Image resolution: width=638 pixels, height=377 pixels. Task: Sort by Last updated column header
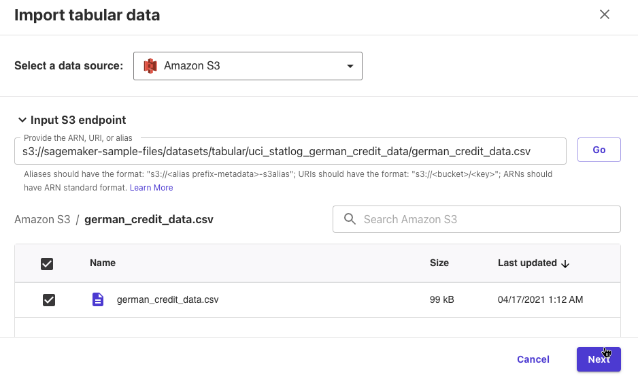click(527, 263)
